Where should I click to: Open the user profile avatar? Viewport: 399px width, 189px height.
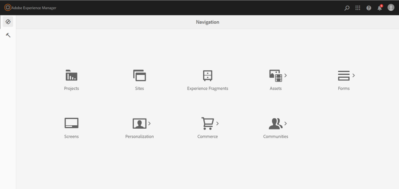[x=391, y=7]
